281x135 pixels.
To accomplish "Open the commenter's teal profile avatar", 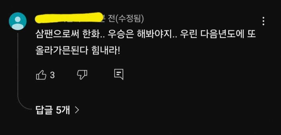I will 18,21.
